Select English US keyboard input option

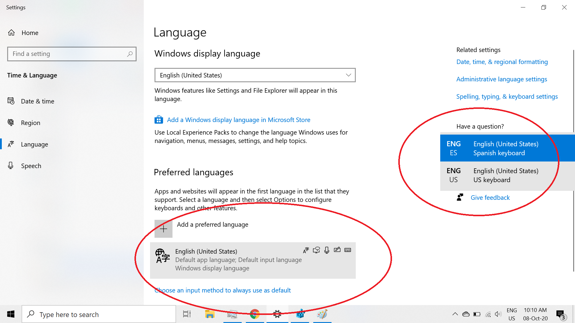tap(506, 176)
